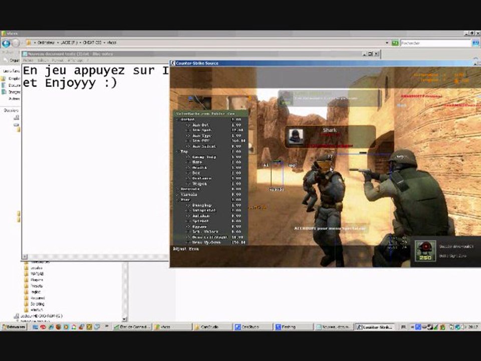This screenshot has width=481, height=361.
Task: Click Ordinateur in the address breadcrumb
Action: click(x=46, y=43)
